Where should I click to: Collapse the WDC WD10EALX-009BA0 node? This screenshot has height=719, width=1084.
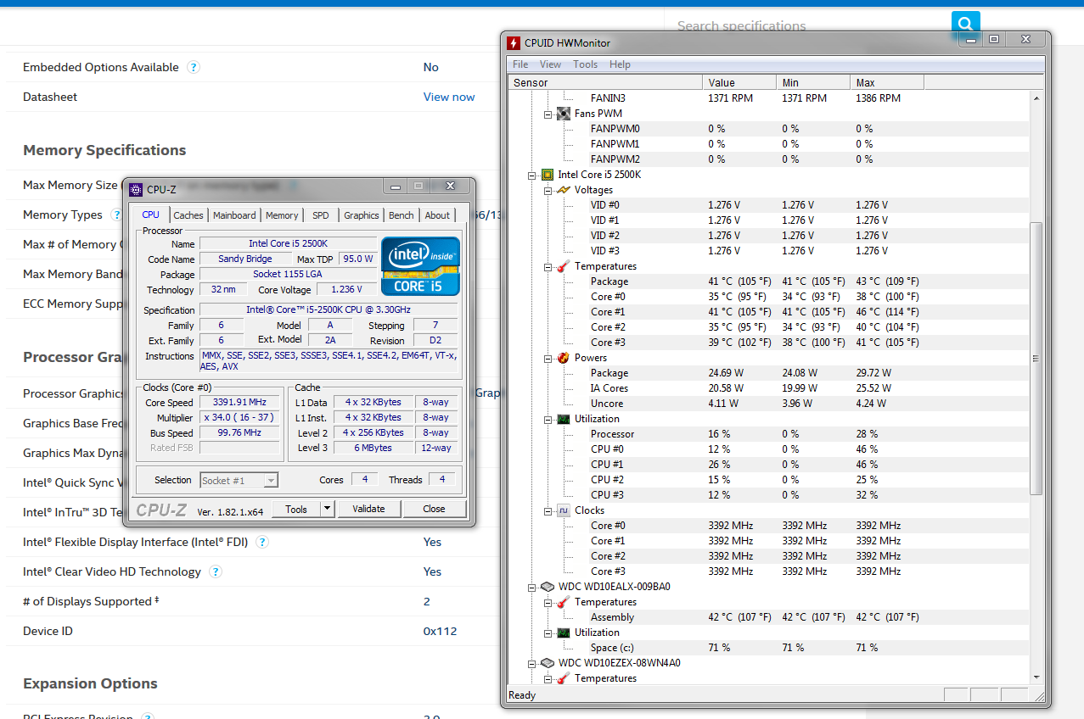(x=532, y=587)
